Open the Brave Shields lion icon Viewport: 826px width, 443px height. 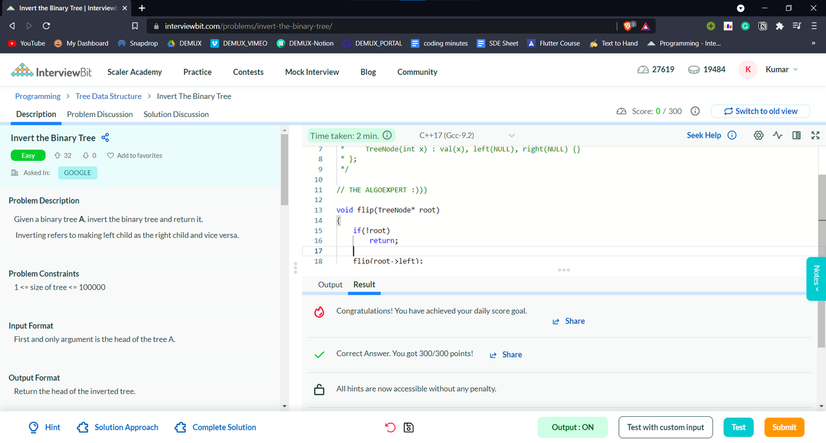coord(629,27)
